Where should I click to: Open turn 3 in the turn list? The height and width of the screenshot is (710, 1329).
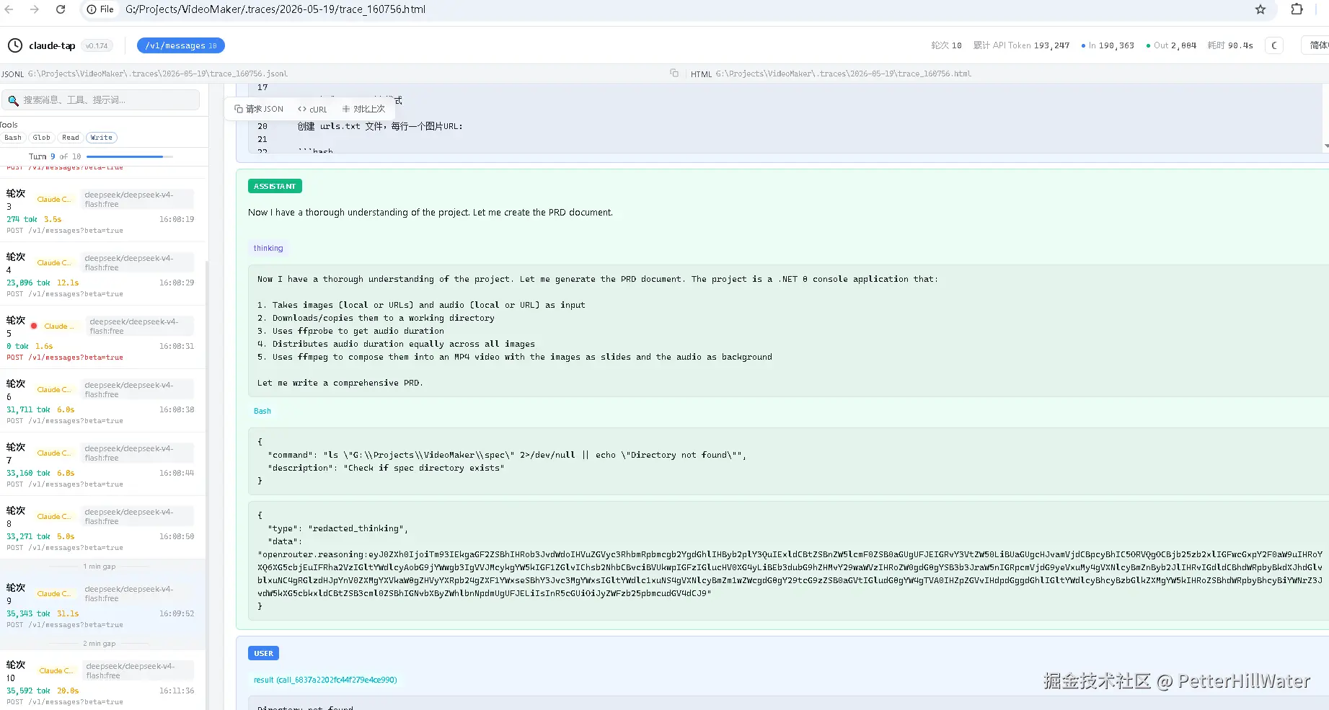click(x=102, y=210)
